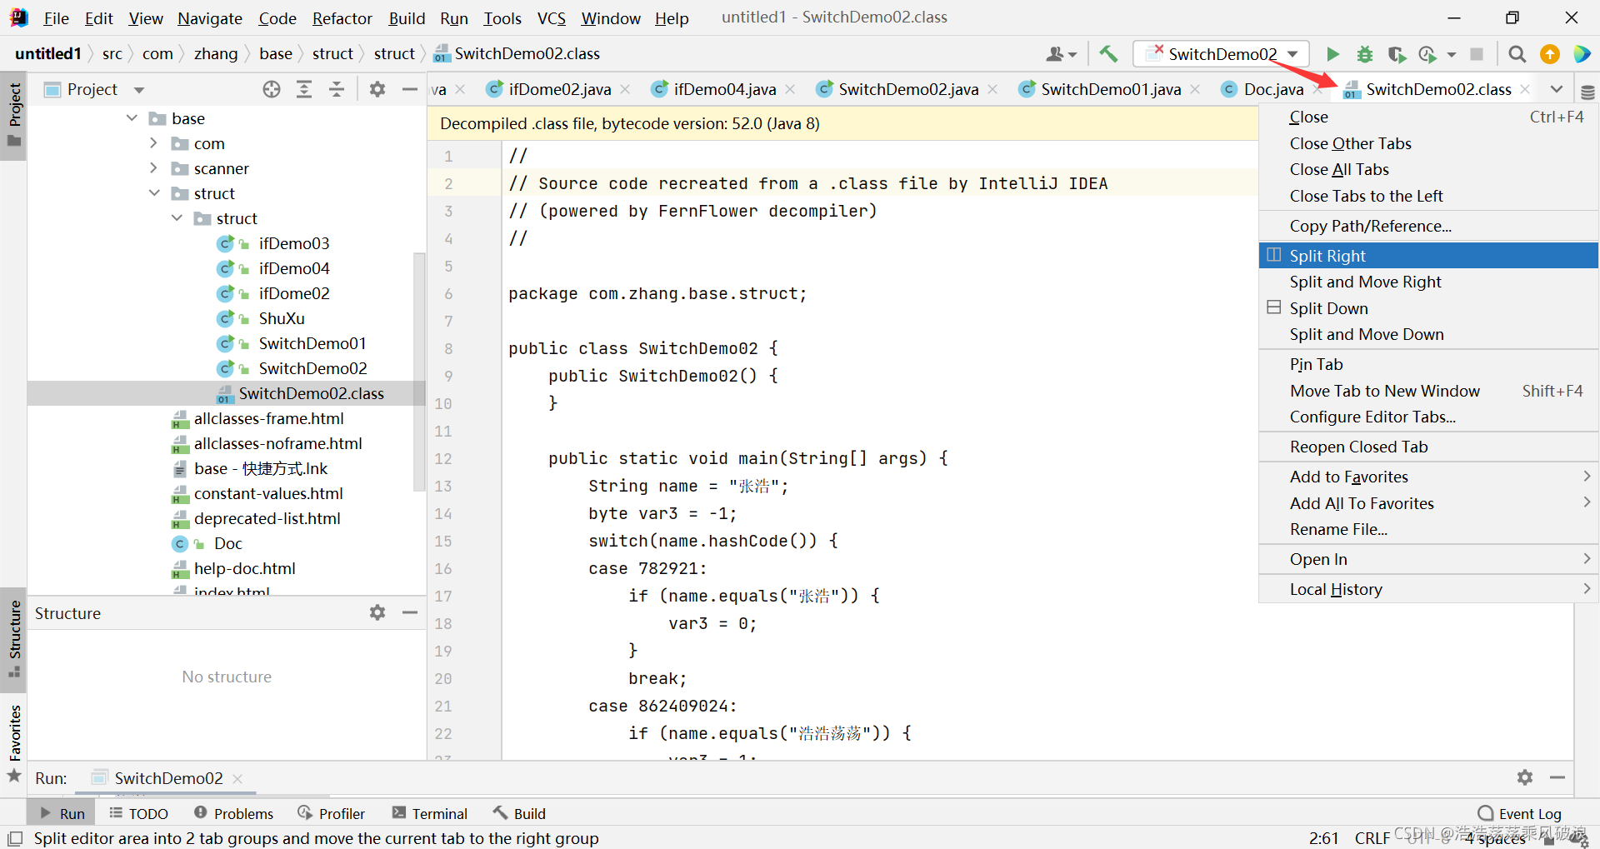
Task: Toggle the TODO tool window button
Action: (x=138, y=813)
